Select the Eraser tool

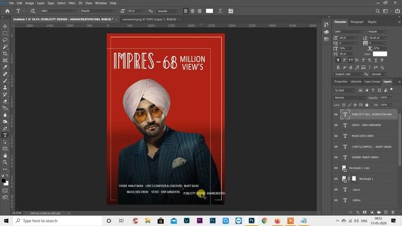(x=5, y=101)
